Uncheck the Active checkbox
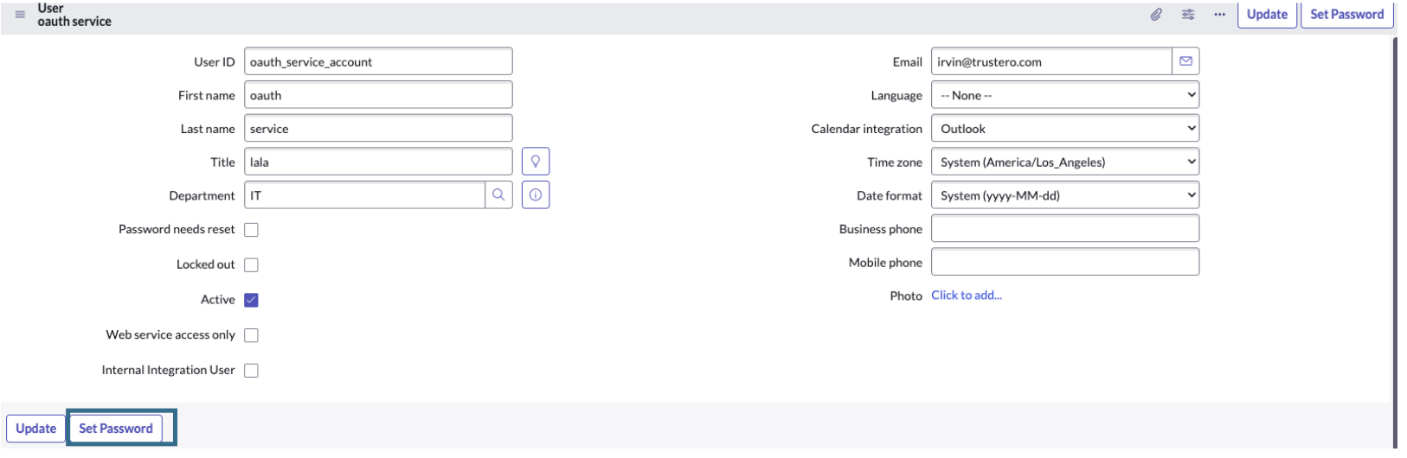Viewport: 1407px width, 458px height. pyautogui.click(x=251, y=300)
